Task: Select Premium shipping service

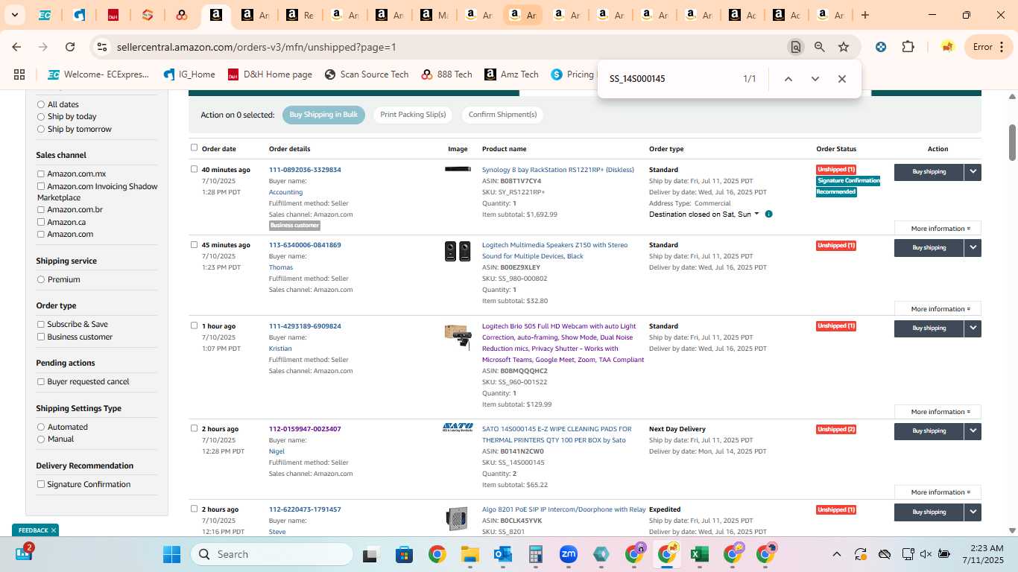Action: tap(41, 279)
